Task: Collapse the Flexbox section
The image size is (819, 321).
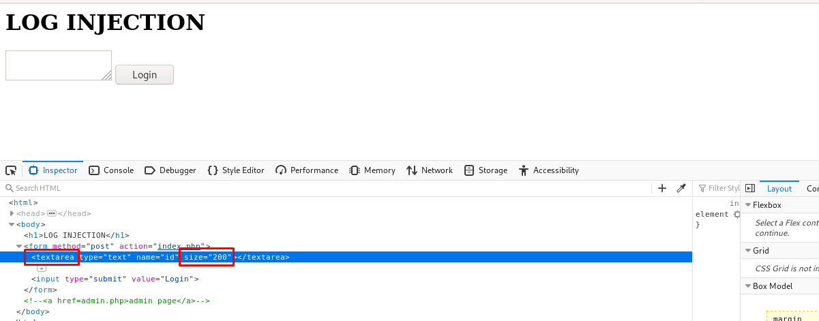Action: 748,205
